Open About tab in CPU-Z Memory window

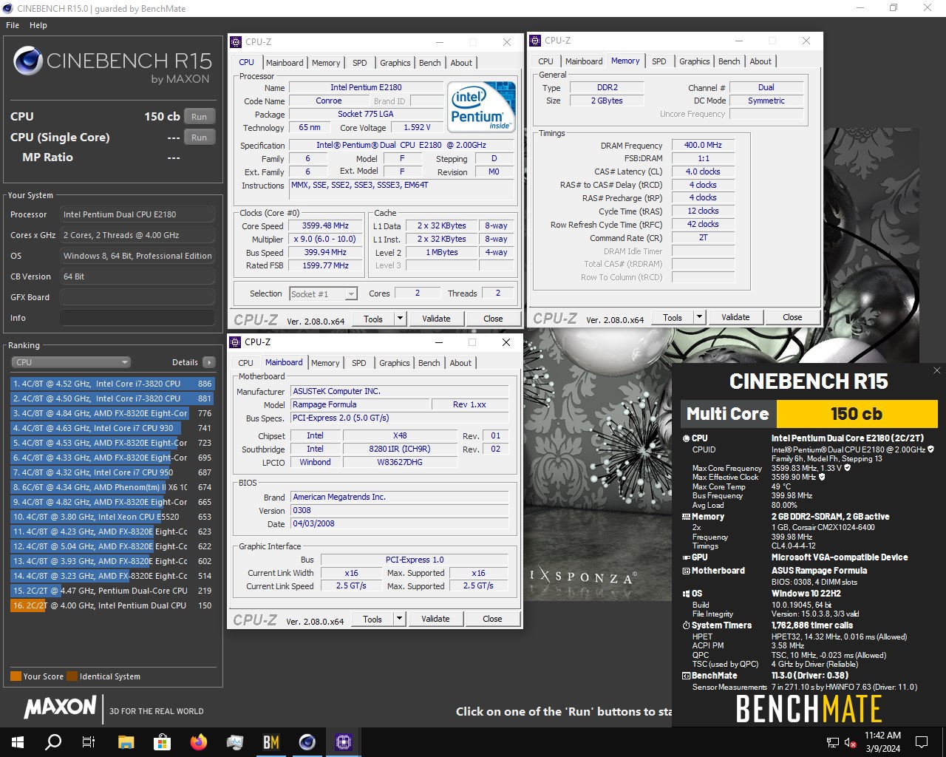tap(760, 61)
